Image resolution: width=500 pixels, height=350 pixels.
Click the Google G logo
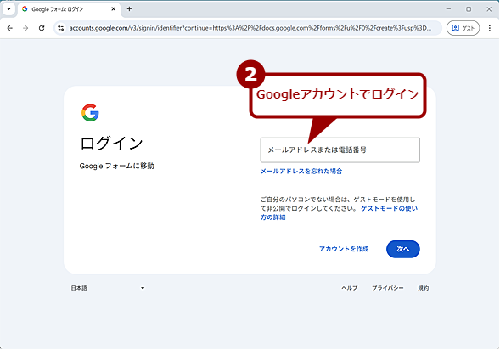tap(90, 113)
